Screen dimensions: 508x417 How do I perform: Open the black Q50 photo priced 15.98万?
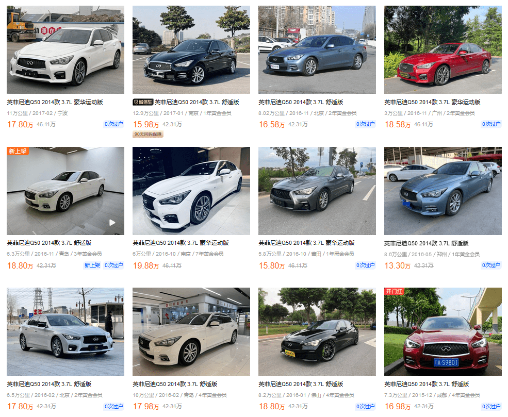(x=191, y=50)
